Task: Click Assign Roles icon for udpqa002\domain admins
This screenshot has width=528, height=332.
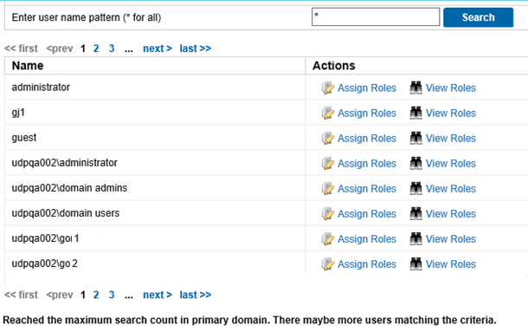Action: (328, 189)
